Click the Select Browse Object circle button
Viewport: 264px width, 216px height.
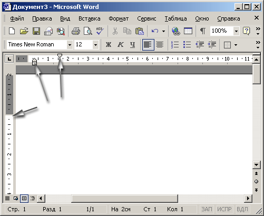257,181
